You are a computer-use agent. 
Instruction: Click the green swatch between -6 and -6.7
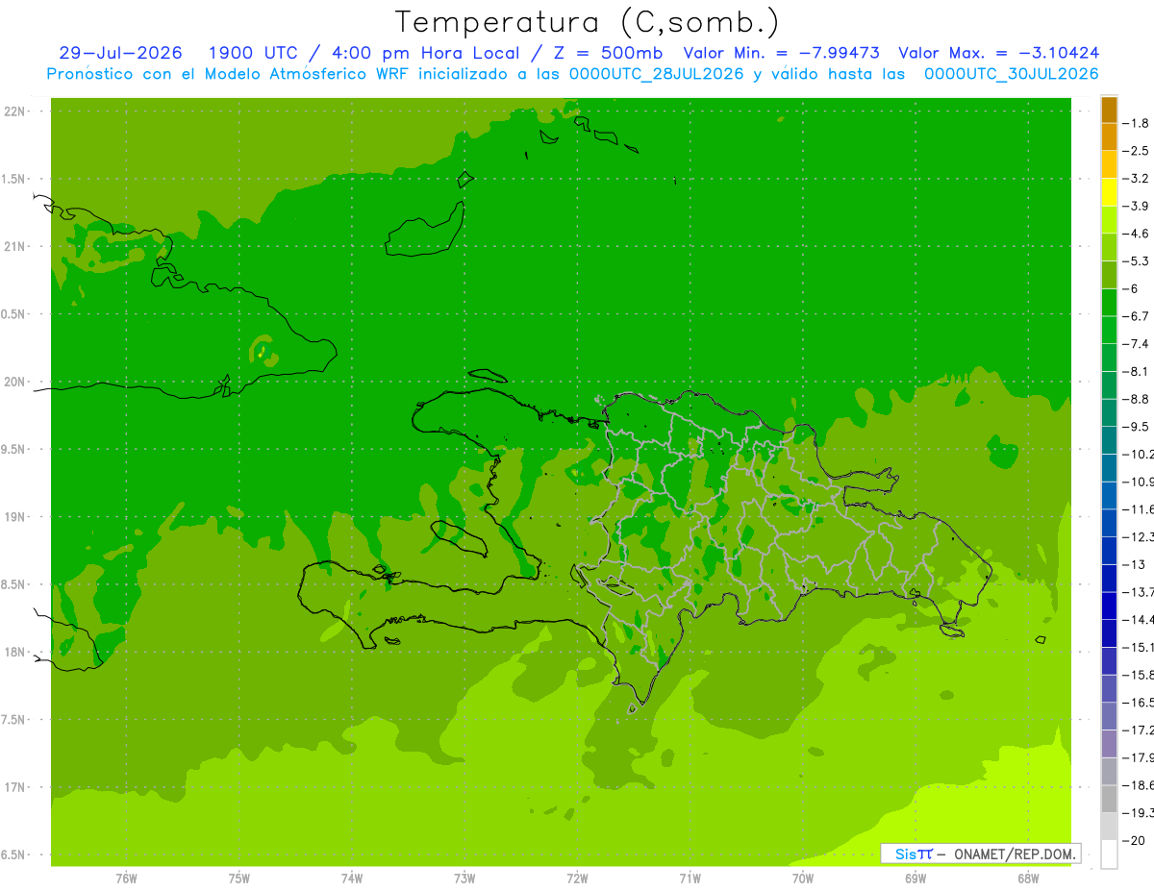pos(1109,303)
